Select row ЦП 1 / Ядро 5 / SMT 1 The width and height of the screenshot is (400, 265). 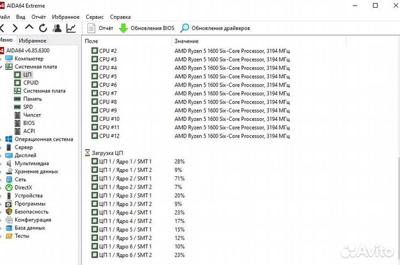[138, 230]
